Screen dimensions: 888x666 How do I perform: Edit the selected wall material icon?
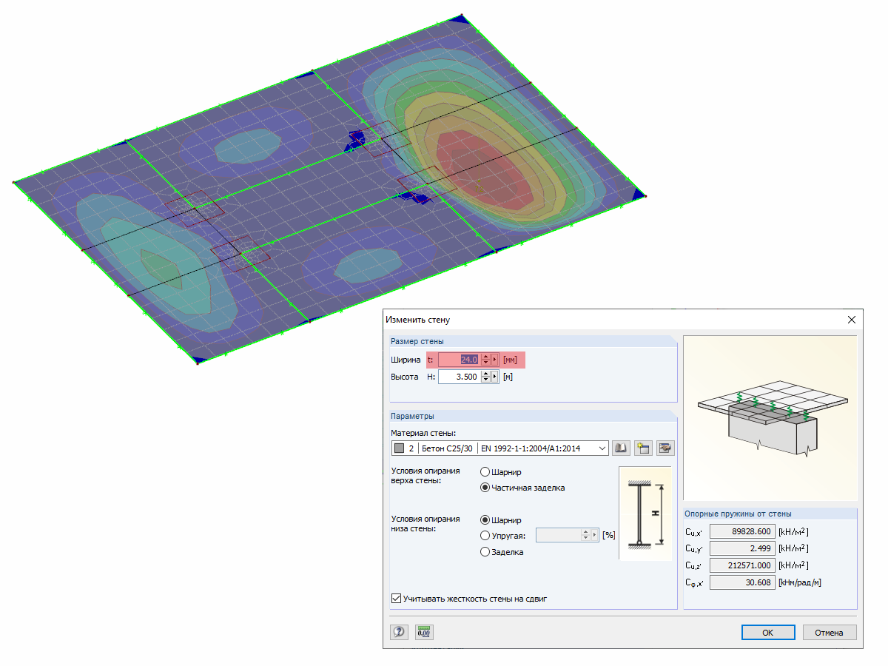click(x=665, y=448)
